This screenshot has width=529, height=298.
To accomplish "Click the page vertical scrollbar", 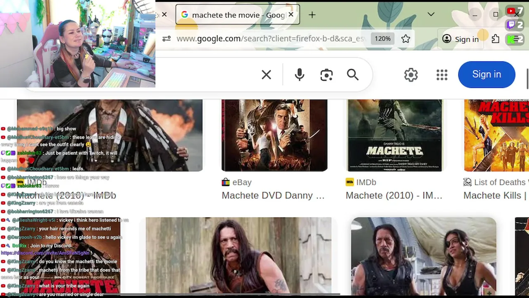I will (527, 79).
